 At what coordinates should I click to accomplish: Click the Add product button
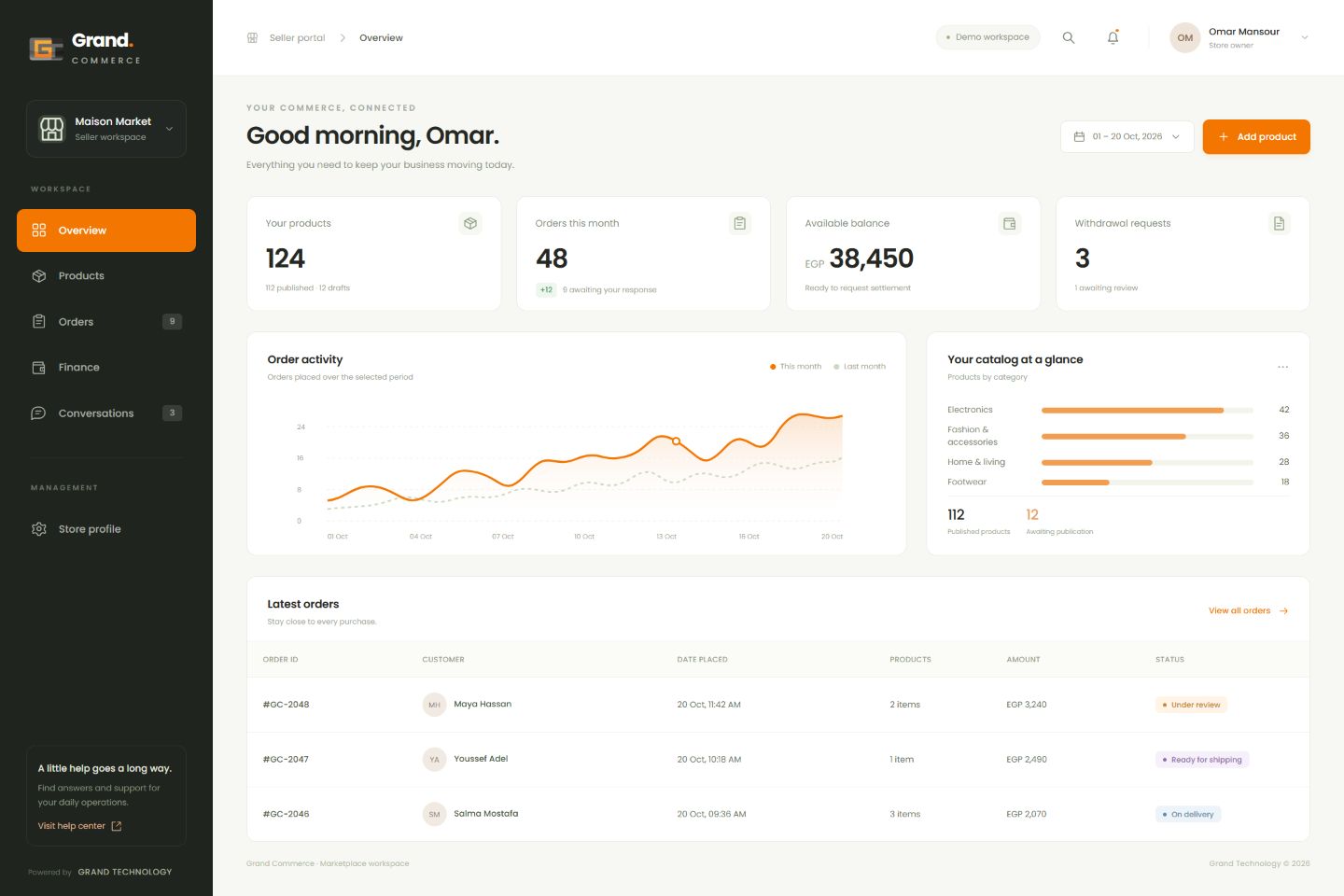1256,136
